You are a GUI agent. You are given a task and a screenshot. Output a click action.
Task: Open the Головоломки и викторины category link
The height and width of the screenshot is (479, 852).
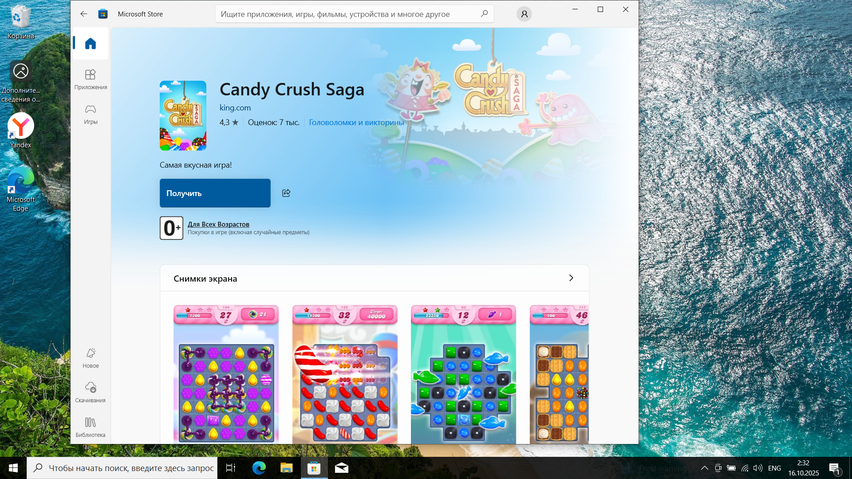tap(356, 122)
